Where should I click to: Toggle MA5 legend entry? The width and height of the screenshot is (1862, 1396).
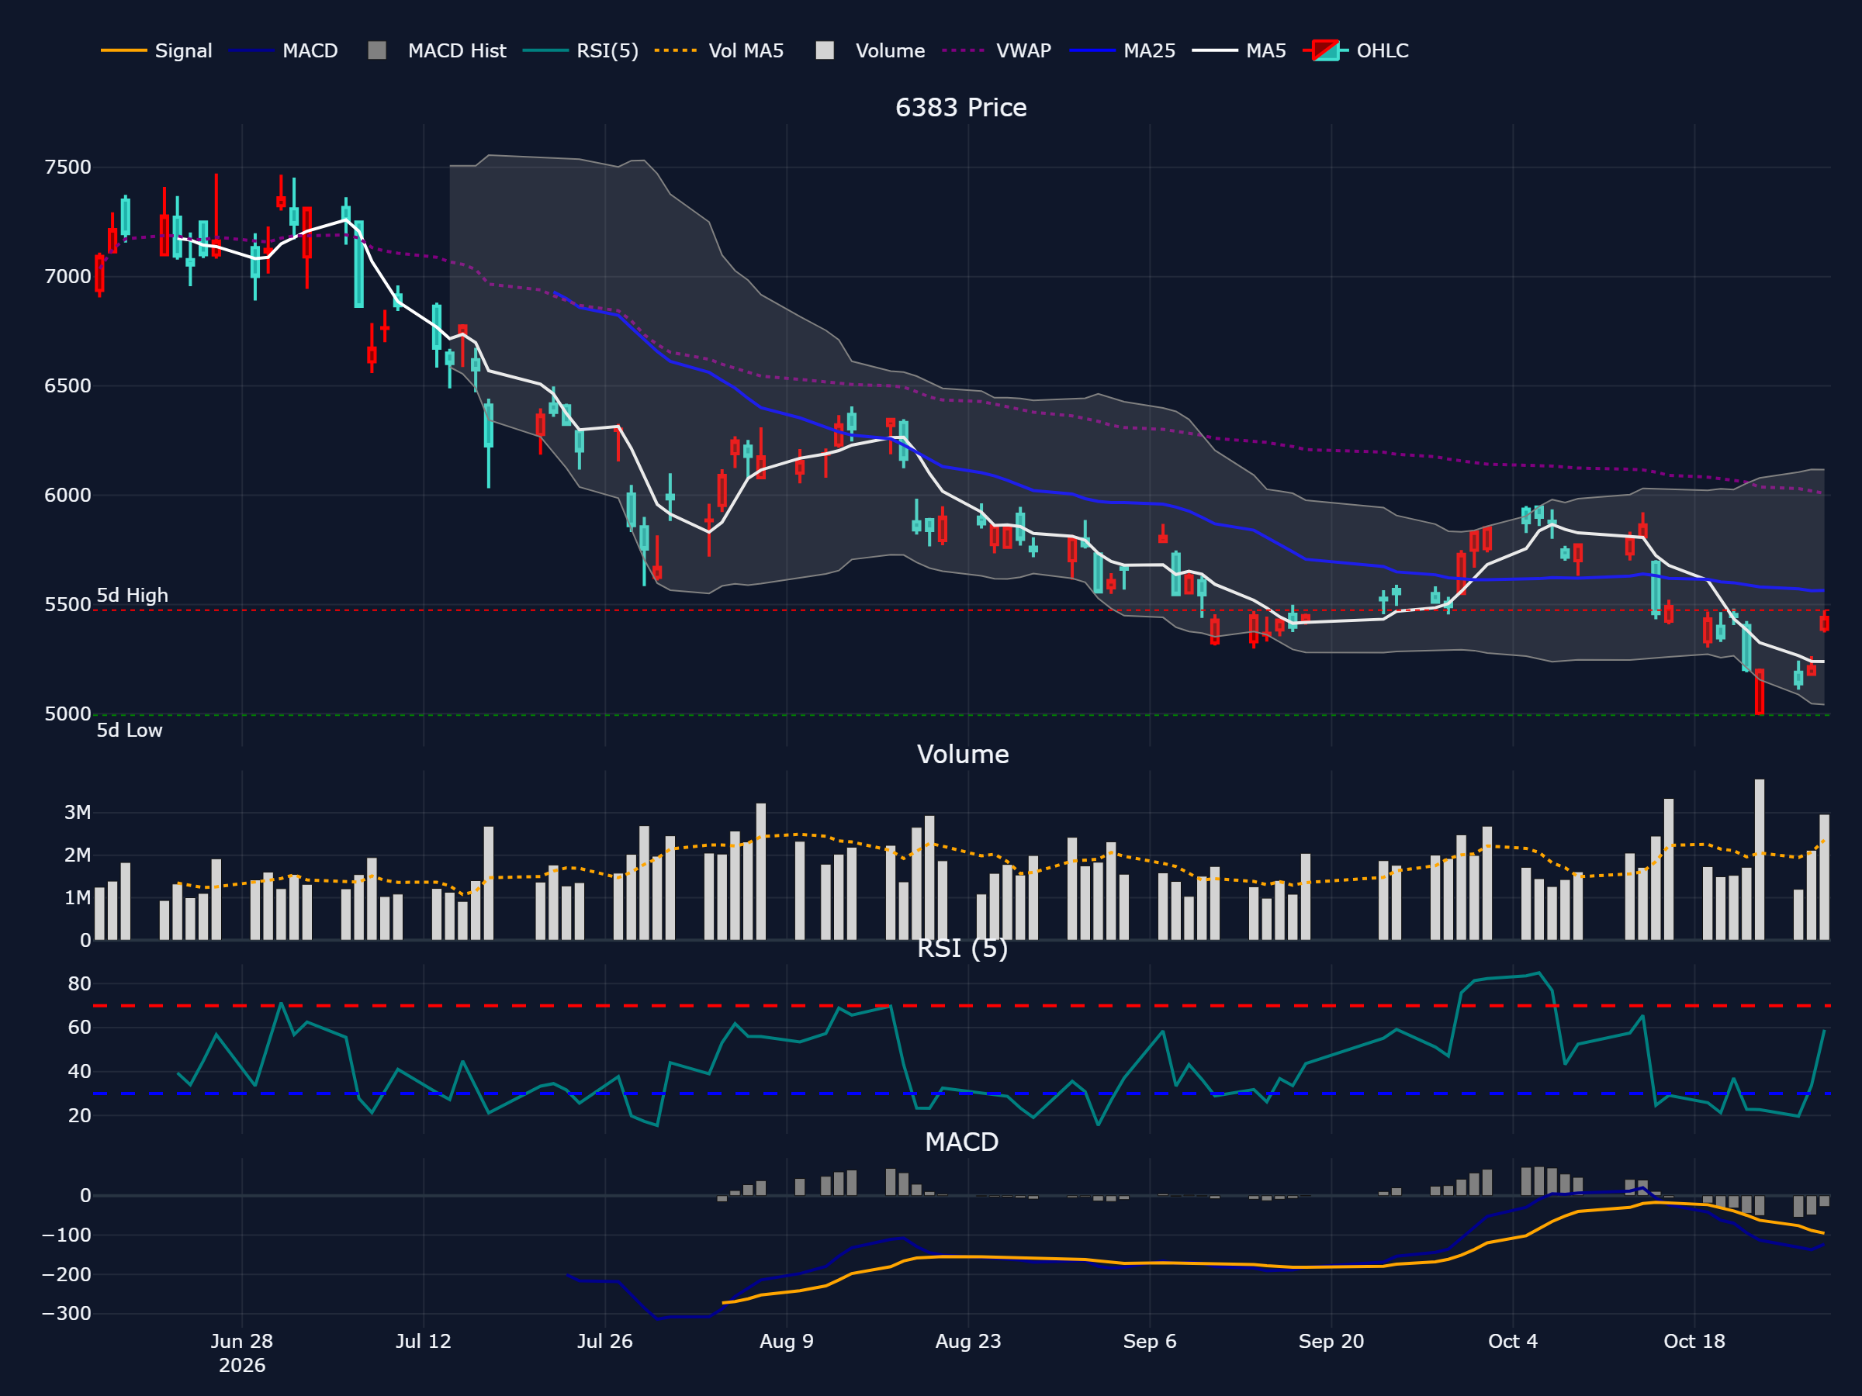tap(1239, 50)
